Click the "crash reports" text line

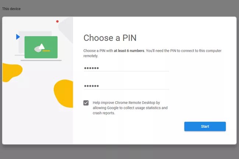coord(104,113)
